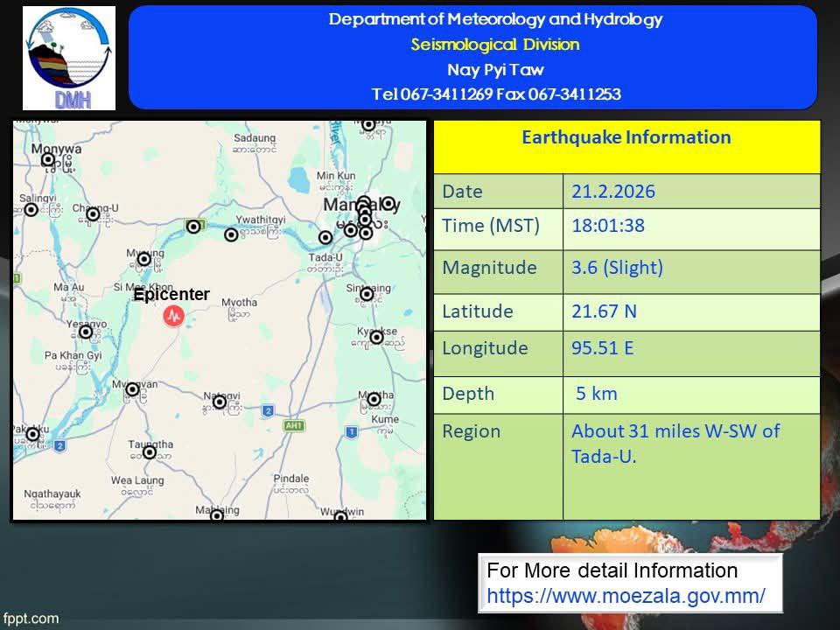This screenshot has width=840, height=630.
Task: Click the Myaung station marker
Action: 144,259
